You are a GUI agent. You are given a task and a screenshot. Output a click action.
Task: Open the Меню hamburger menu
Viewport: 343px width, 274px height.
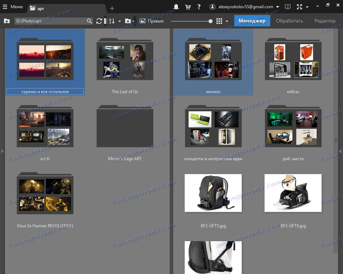(13, 7)
